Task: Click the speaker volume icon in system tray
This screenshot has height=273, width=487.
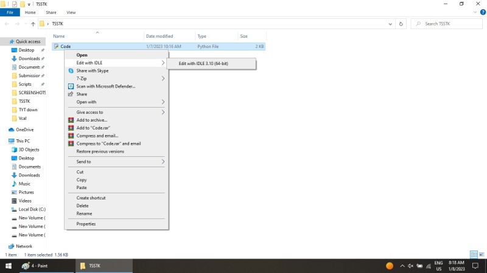Action: [x=410, y=266]
